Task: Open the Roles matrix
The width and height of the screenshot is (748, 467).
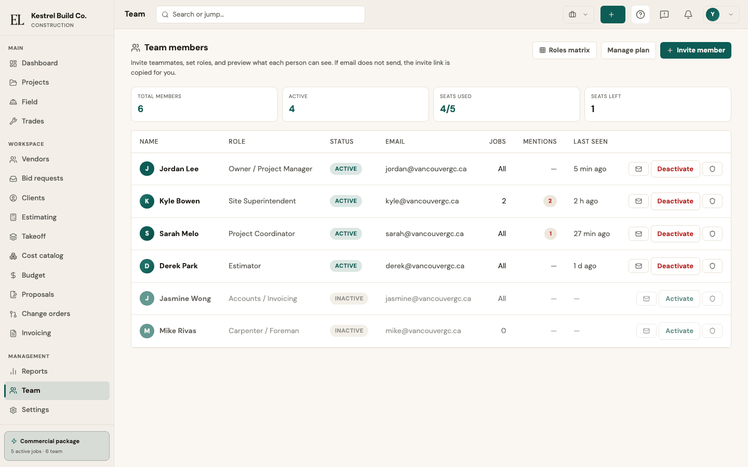Action: click(564, 50)
